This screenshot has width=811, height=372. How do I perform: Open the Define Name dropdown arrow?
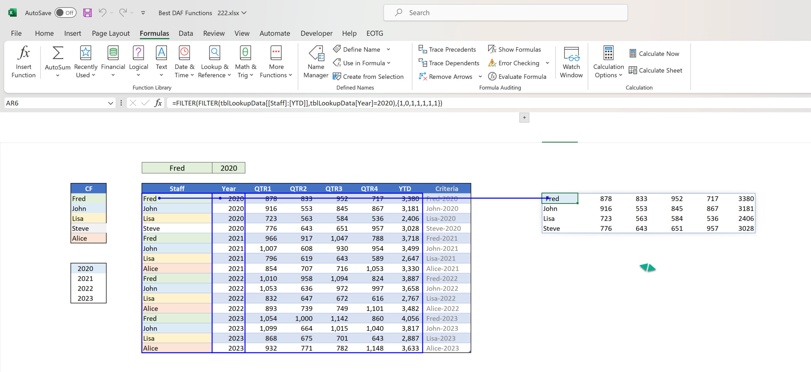tap(388, 49)
